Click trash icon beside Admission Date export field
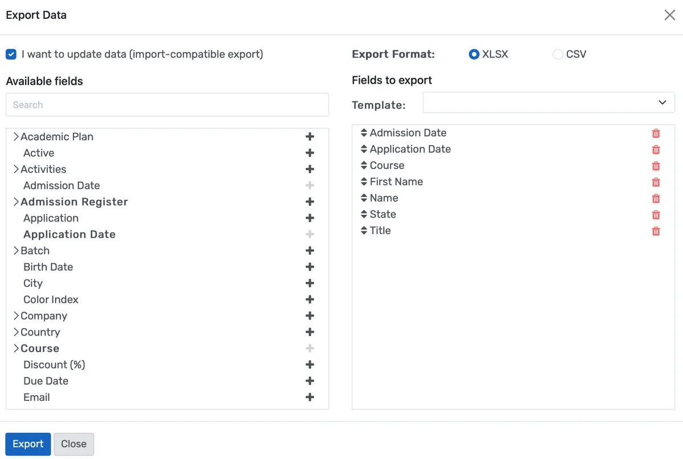 656,133
